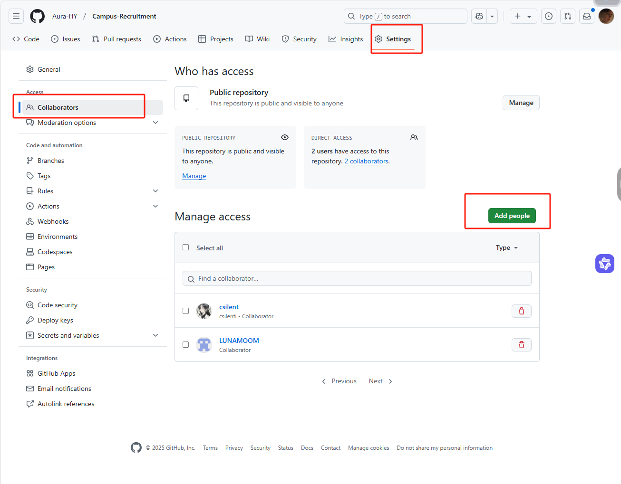Open the create new plus dropdown

pos(523,16)
